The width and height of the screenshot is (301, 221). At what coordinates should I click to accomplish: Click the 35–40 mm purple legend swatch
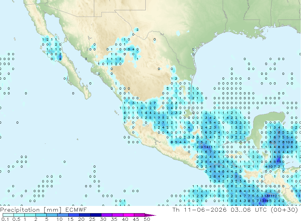pyautogui.click(x=117, y=215)
